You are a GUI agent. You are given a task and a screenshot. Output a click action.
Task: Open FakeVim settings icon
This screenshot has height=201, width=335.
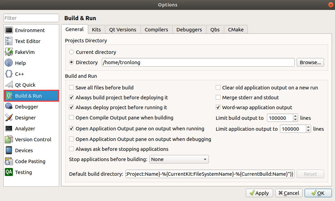(x=9, y=52)
